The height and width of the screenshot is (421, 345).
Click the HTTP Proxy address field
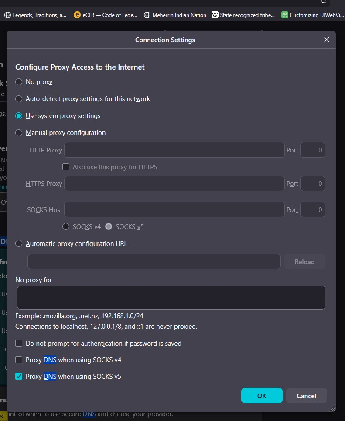[x=174, y=150]
